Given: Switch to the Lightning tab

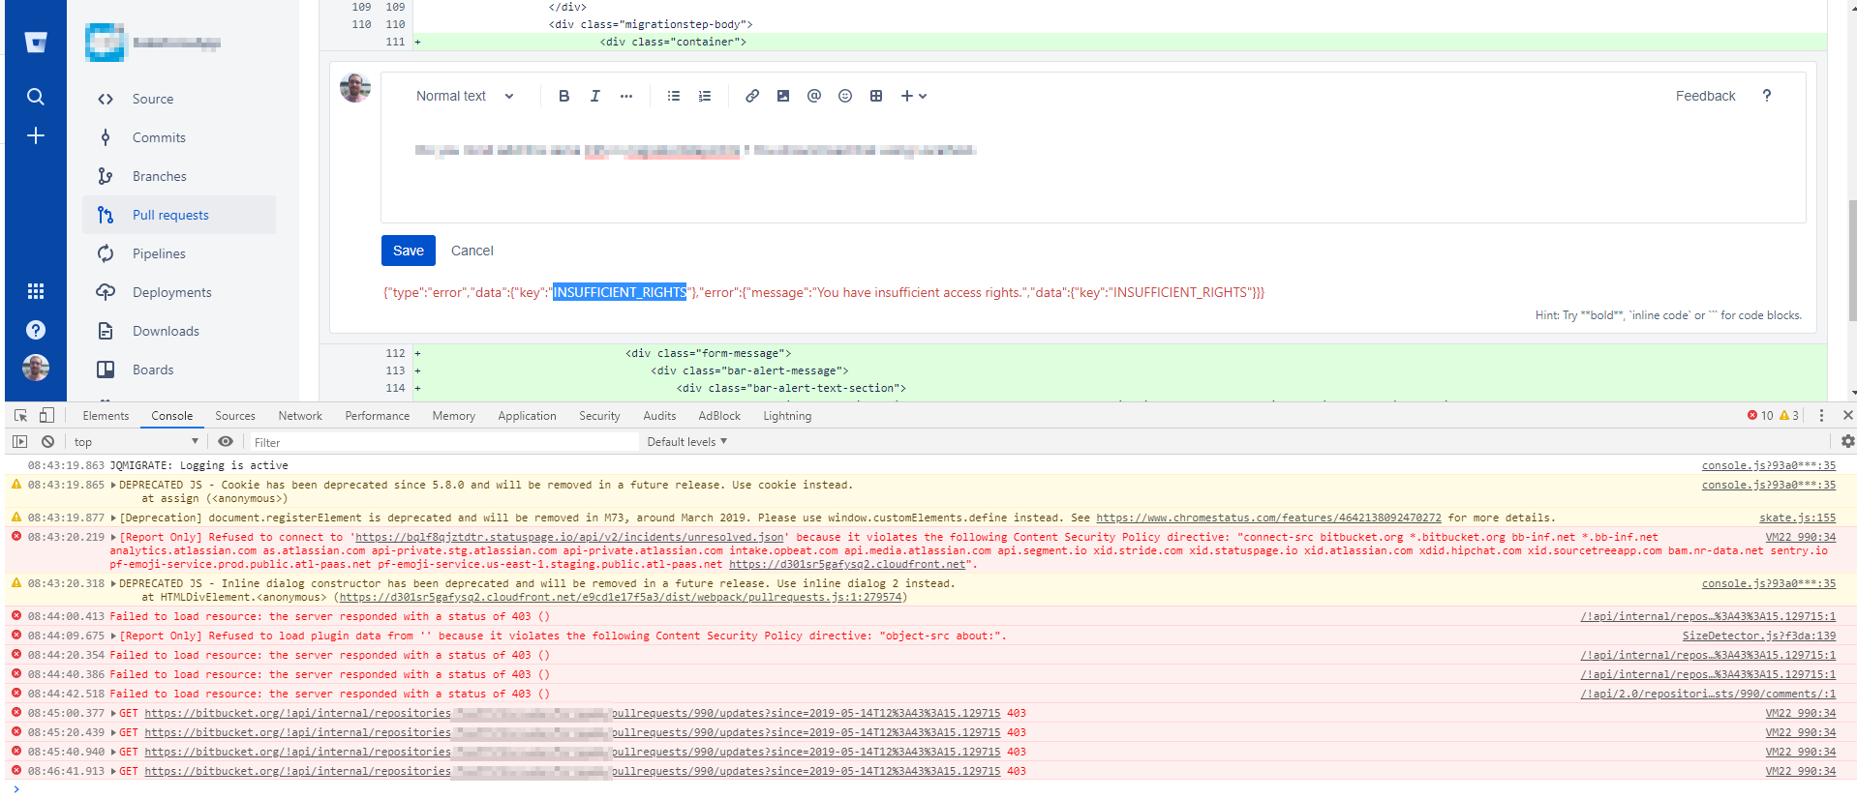Looking at the screenshot, I should (787, 416).
